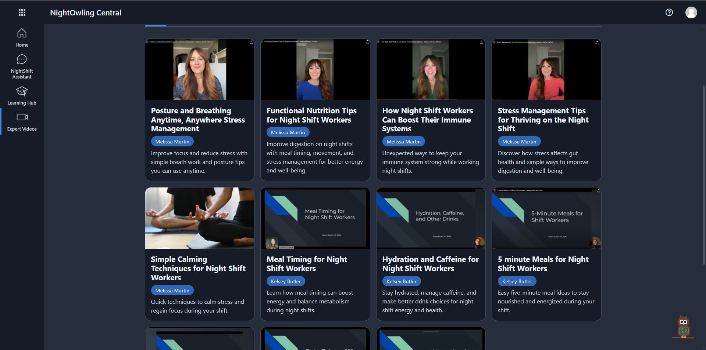This screenshot has width=706, height=350.
Task: Click Kelsey Butler tag on Meal Timing card
Action: (x=286, y=281)
